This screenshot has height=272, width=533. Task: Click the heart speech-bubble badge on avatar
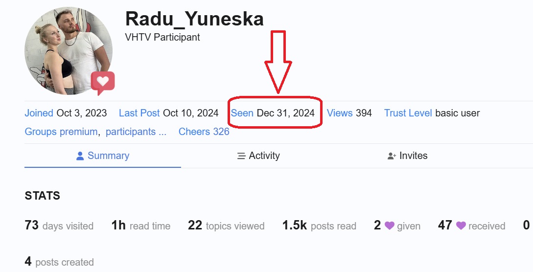coord(103,83)
